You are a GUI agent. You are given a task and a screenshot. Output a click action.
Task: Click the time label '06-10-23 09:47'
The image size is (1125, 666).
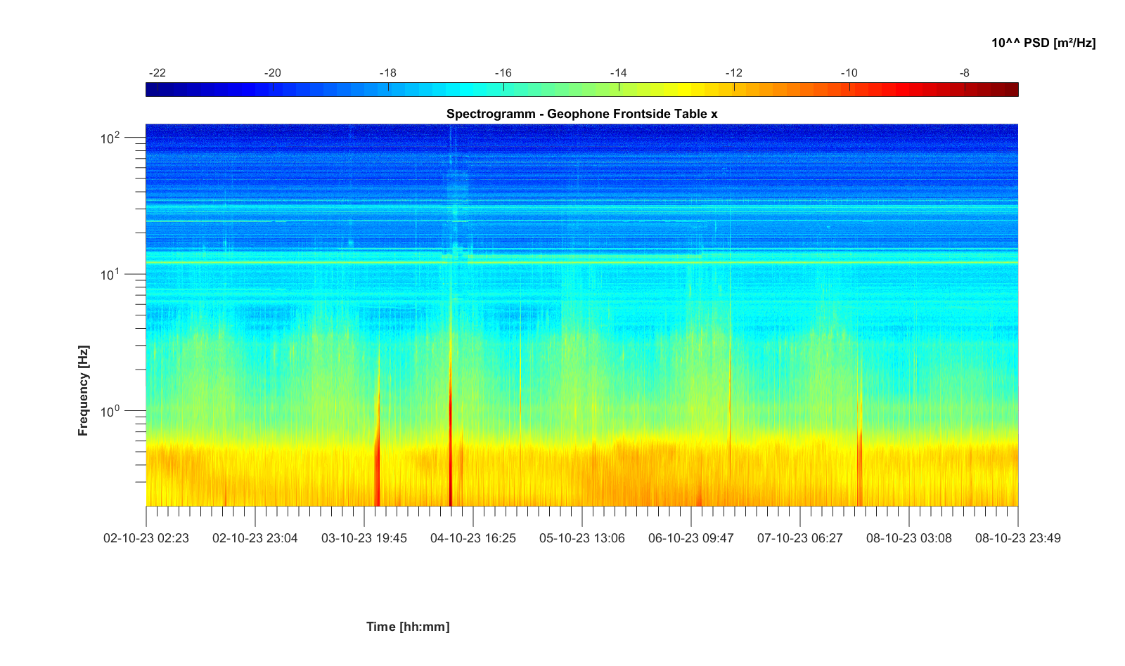(691, 538)
